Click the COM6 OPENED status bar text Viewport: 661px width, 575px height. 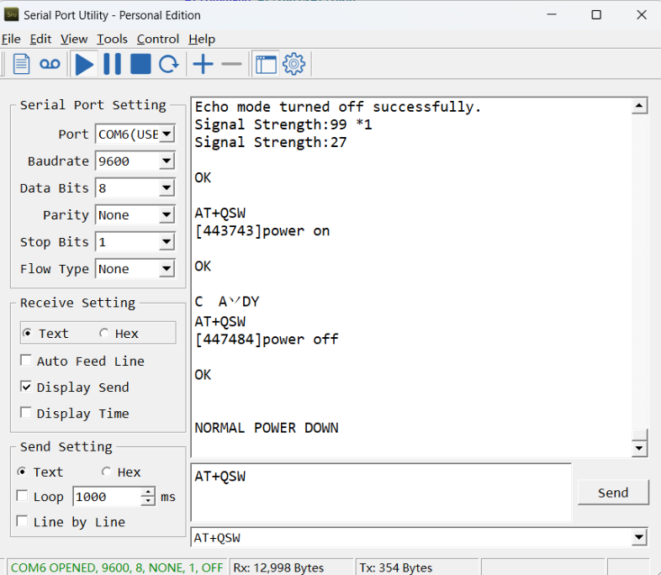117,567
